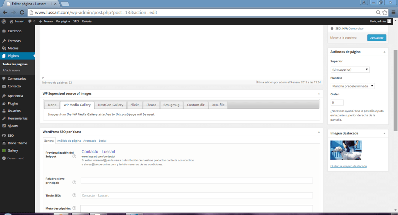Click the admin avatar next to Hola, admin
This screenshot has width=398, height=215.
click(x=389, y=21)
